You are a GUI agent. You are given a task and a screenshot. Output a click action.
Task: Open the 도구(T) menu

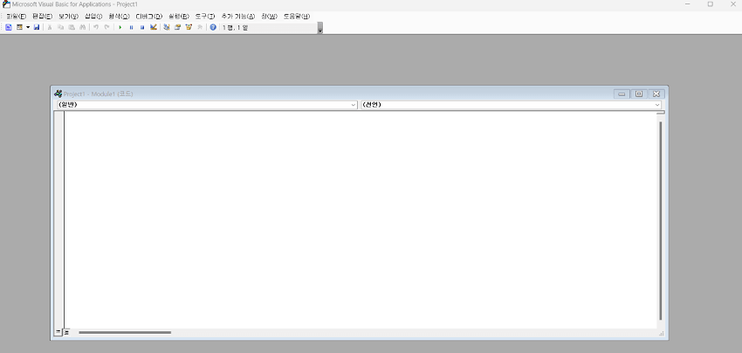pyautogui.click(x=204, y=16)
